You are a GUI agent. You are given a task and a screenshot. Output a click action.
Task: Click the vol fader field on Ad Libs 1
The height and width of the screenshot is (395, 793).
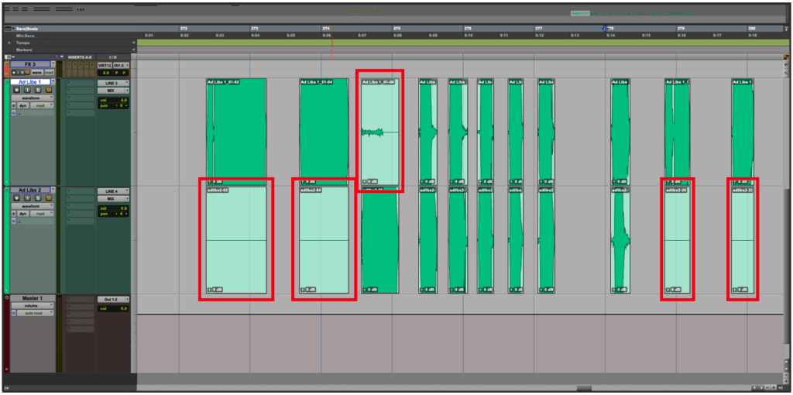pos(113,100)
